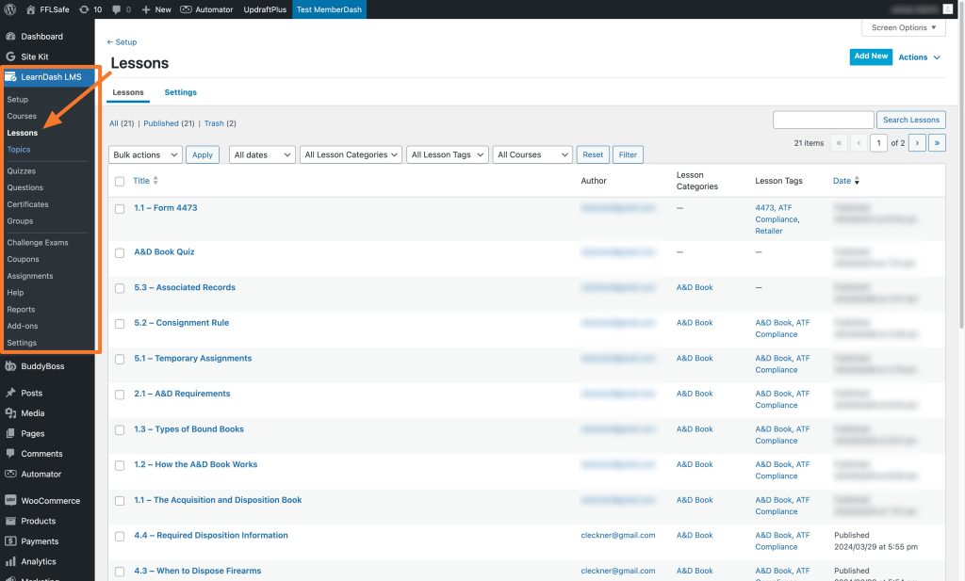This screenshot has height=581, width=965.
Task: Open the Site Kit Google icon
Action: pyautogui.click(x=10, y=56)
